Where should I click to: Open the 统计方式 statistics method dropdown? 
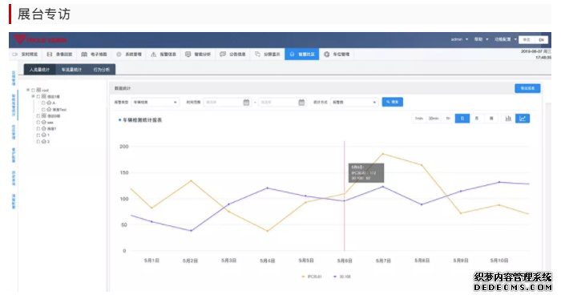(x=354, y=103)
